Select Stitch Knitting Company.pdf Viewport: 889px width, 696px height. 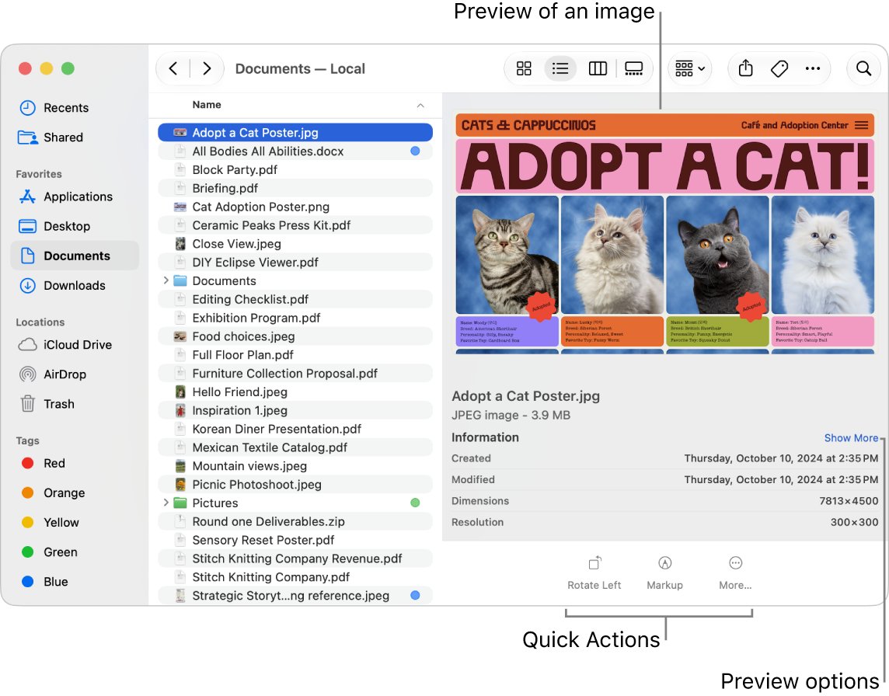[295, 577]
